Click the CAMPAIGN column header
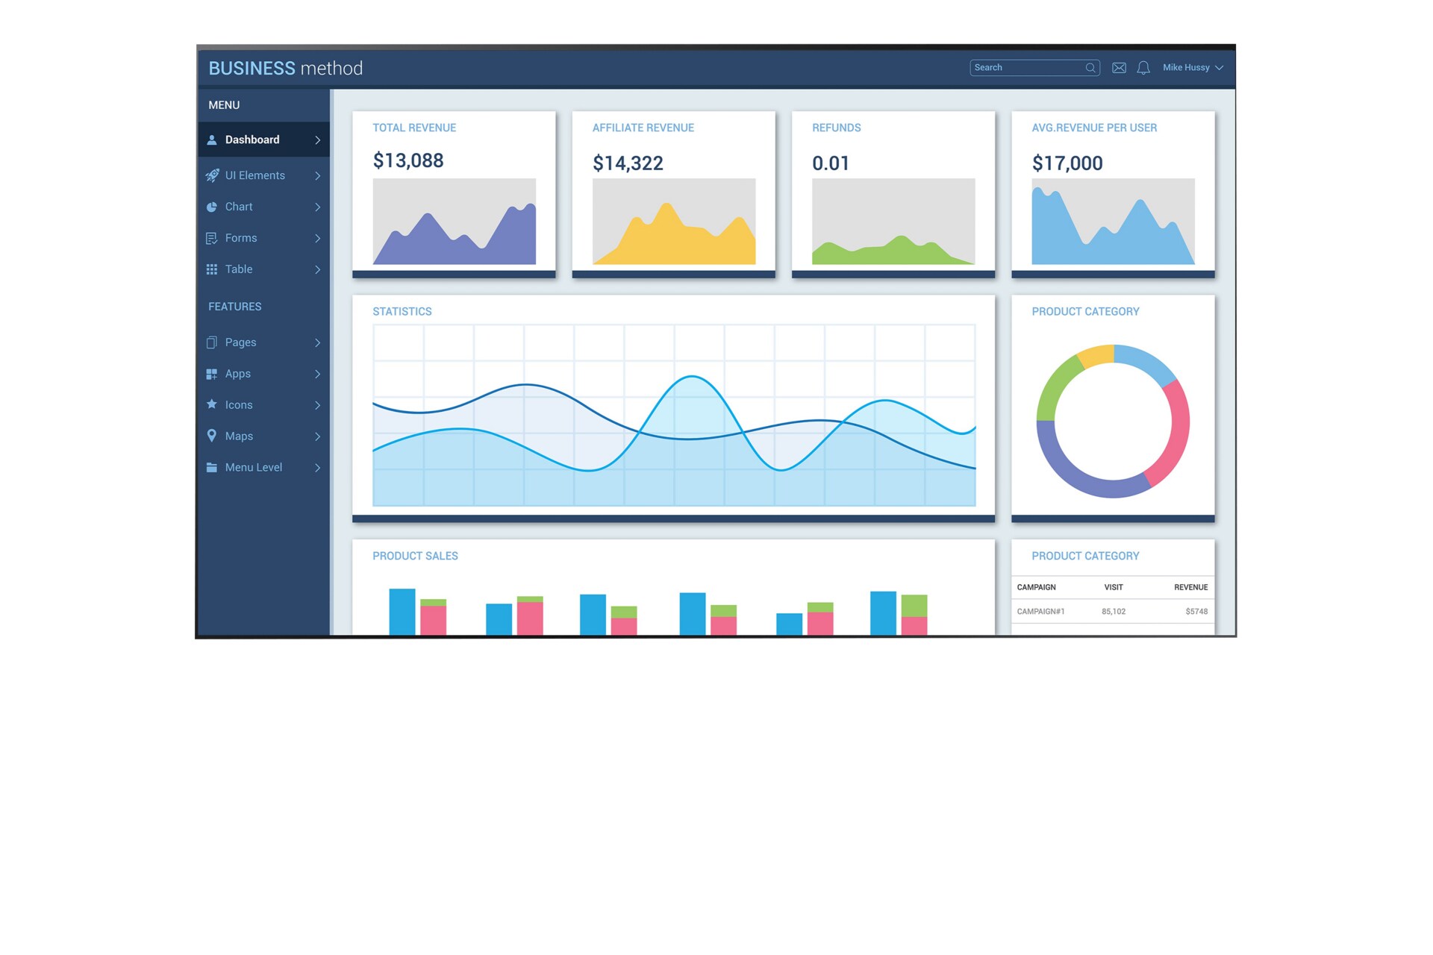The width and height of the screenshot is (1433, 955). 1036,588
